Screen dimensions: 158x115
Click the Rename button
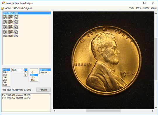pyautogui.click(x=44, y=90)
